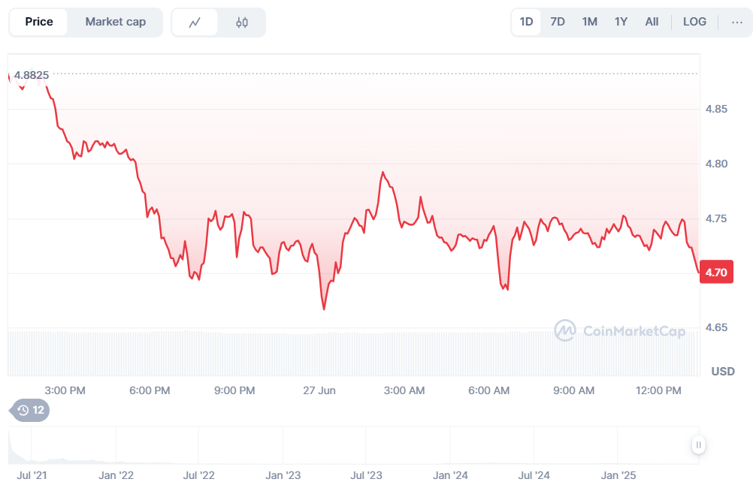Click the 27 Jun date label on x-axis
Image resolution: width=753 pixels, height=485 pixels.
[319, 390]
